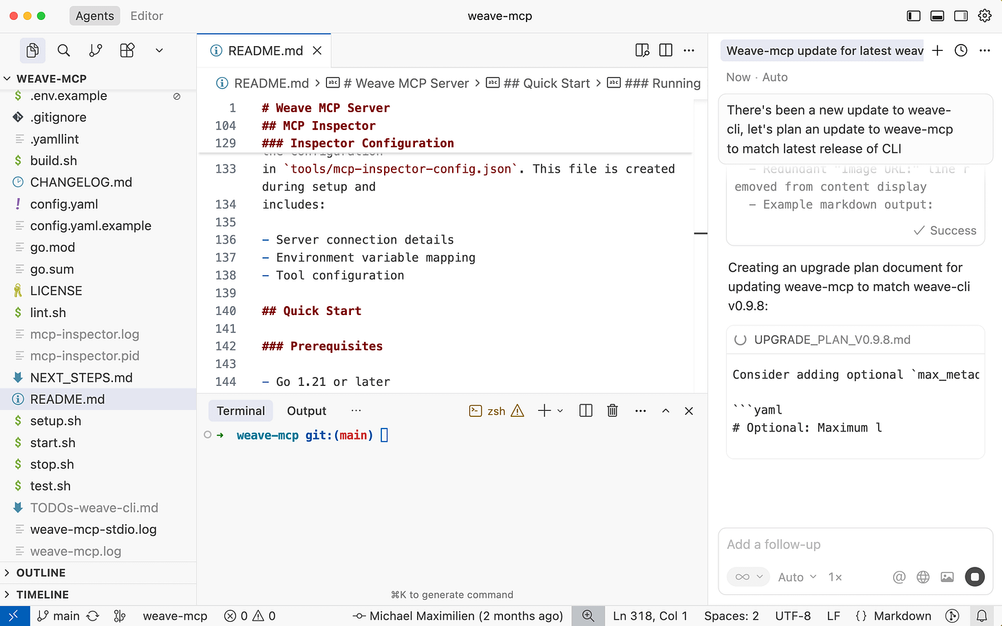Viewport: 1002px width, 626px height.
Task: Switch to Editor mode
Action: [147, 16]
